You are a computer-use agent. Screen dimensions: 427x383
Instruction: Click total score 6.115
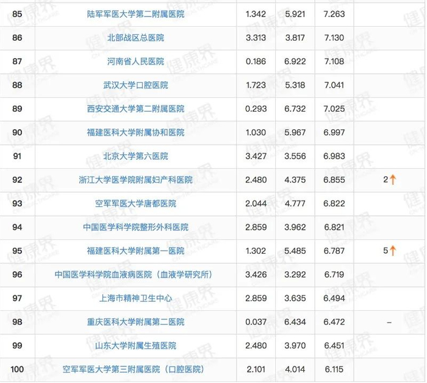(334, 369)
